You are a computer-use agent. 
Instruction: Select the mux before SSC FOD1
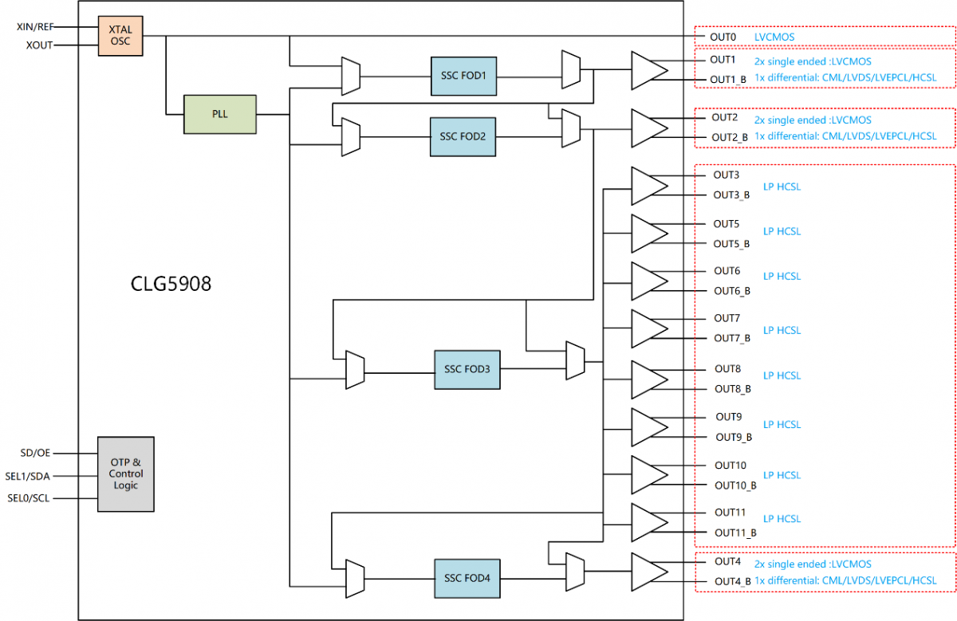click(x=350, y=76)
